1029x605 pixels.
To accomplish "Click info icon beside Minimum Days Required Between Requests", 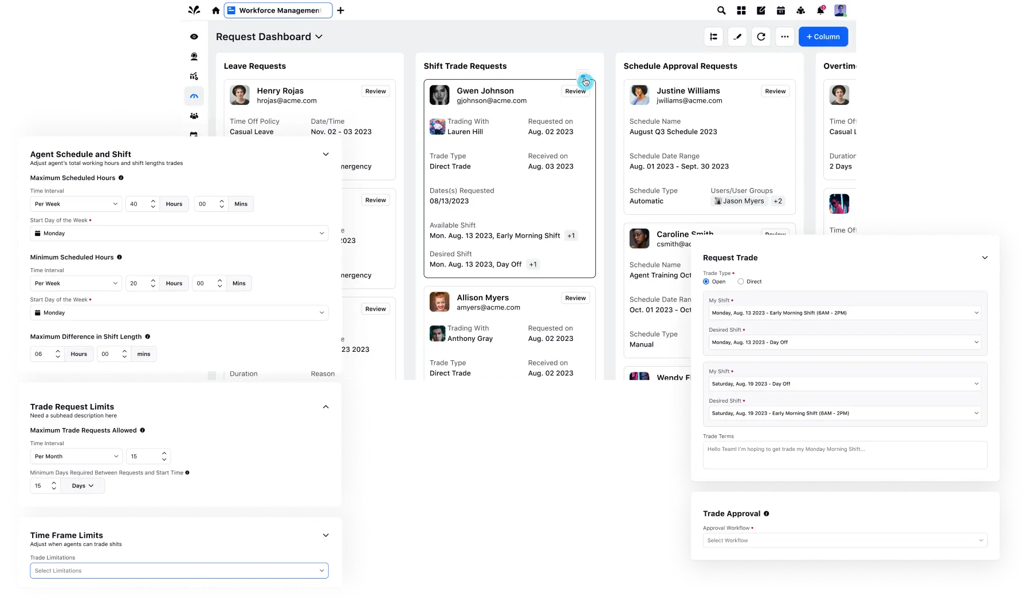I will pyautogui.click(x=187, y=473).
